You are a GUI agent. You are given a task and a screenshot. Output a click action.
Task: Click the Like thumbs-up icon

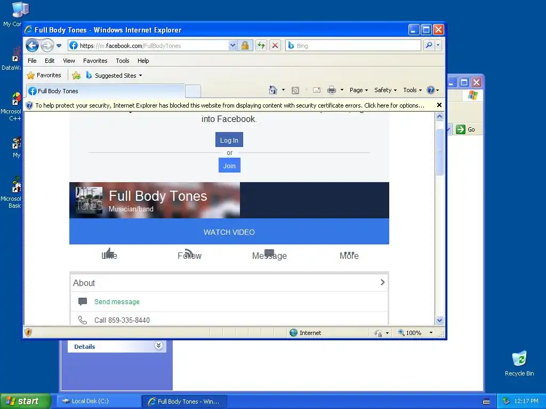coord(109,253)
